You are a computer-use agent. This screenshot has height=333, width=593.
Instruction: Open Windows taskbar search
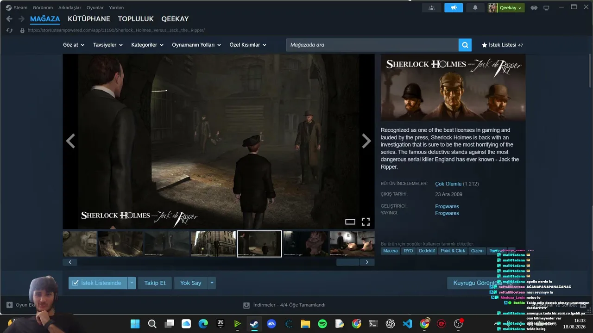click(152, 324)
